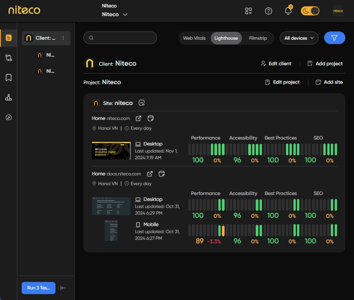Open the leaderboard podium sidebar icon
Screen dimensions: 354x300
(x=9, y=97)
